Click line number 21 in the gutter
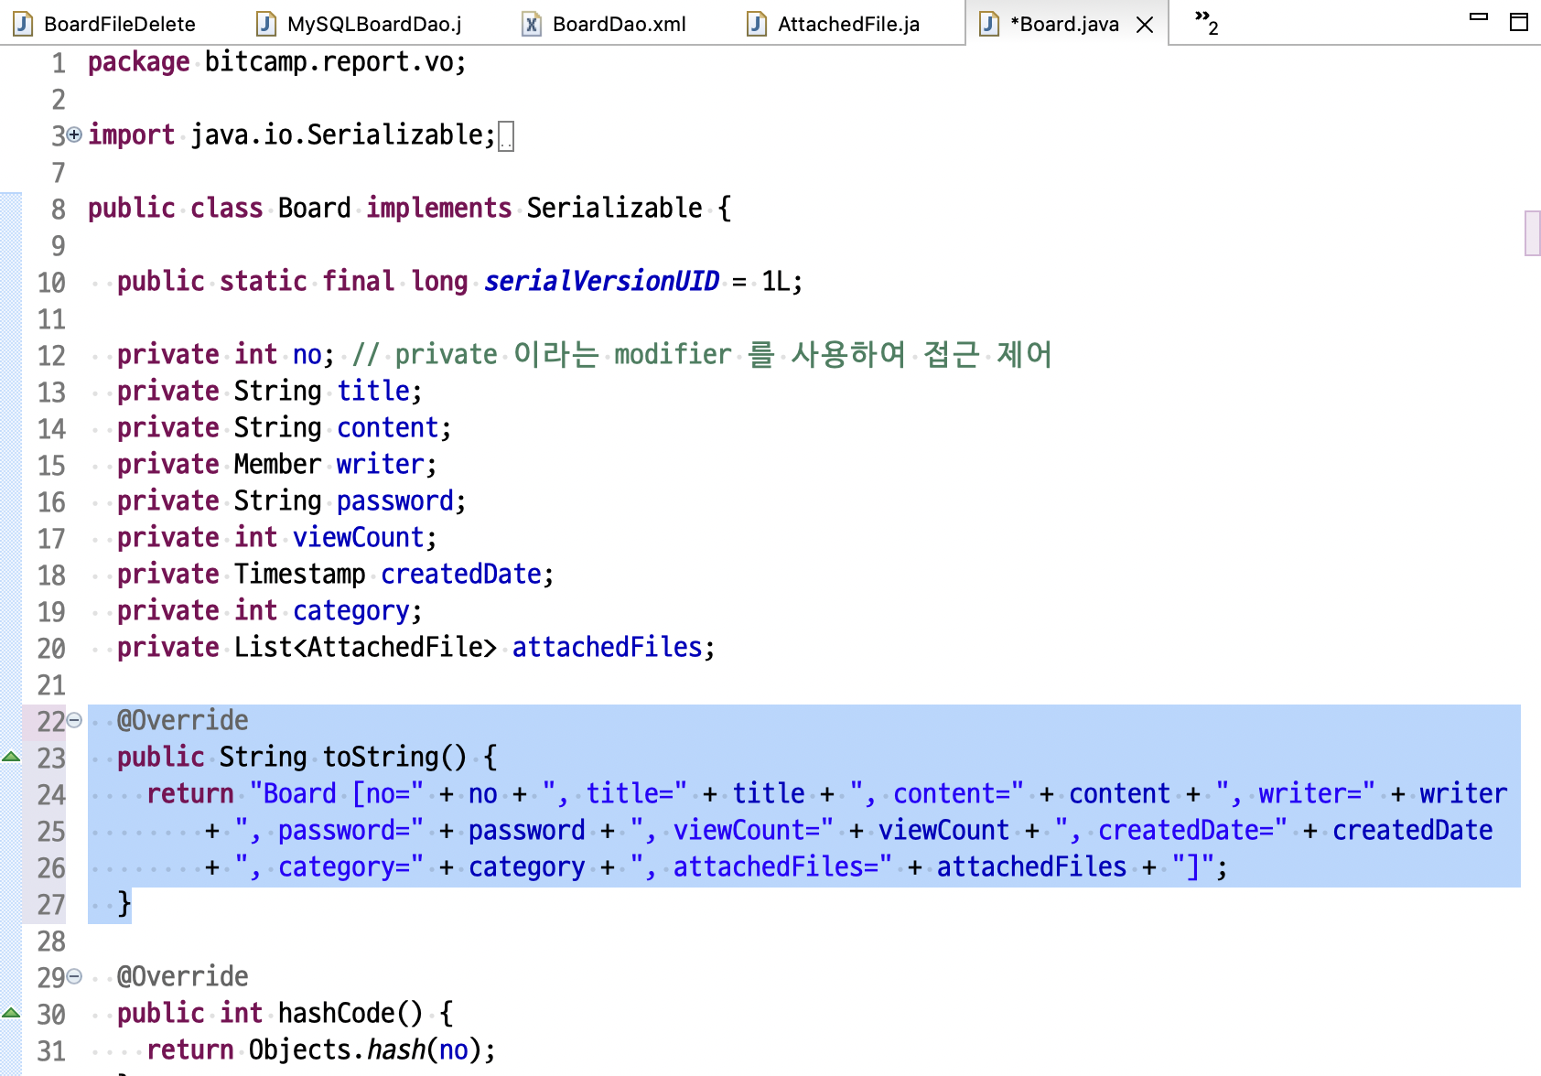Image resolution: width=1541 pixels, height=1076 pixels. pyautogui.click(x=51, y=685)
